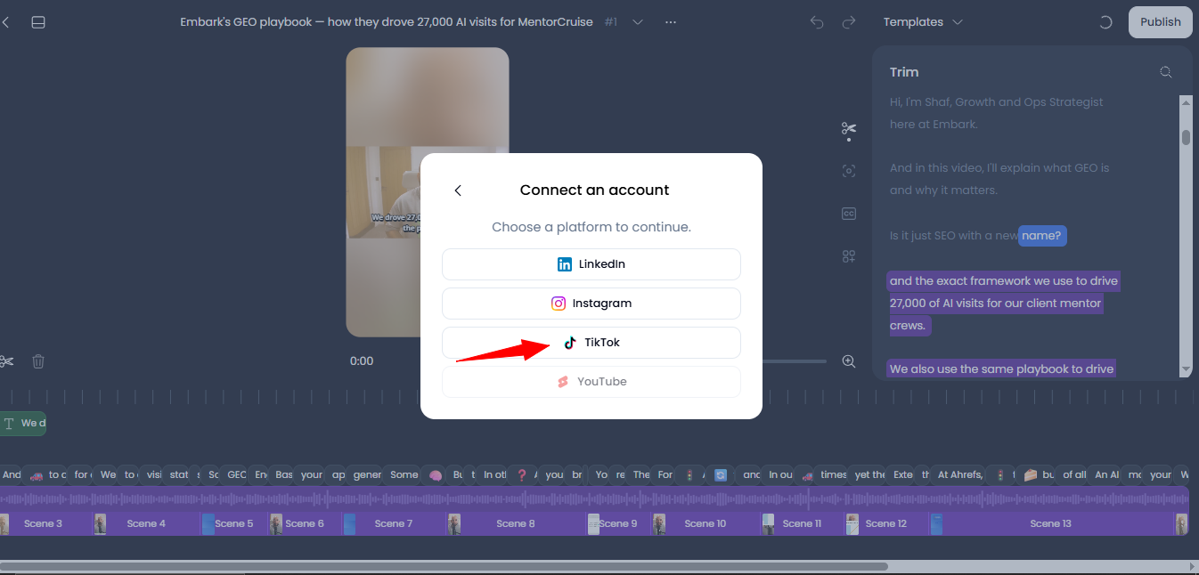Select Scene 5 on the timeline
This screenshot has height=575, width=1199.
point(234,523)
